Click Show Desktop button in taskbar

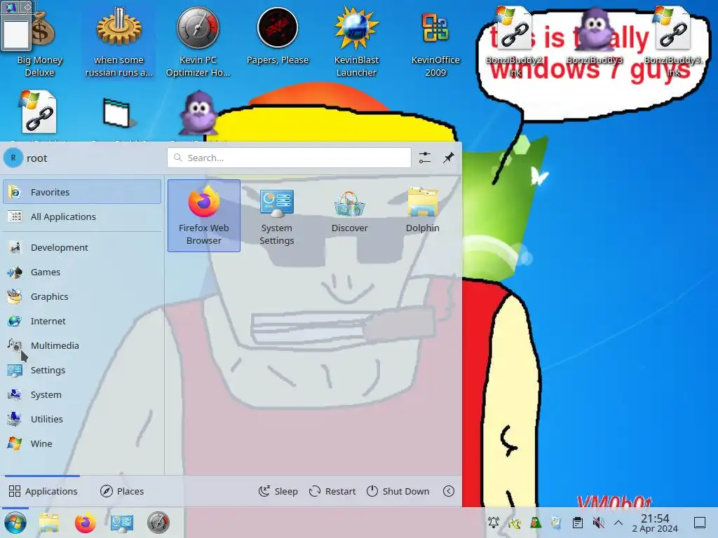point(700,523)
